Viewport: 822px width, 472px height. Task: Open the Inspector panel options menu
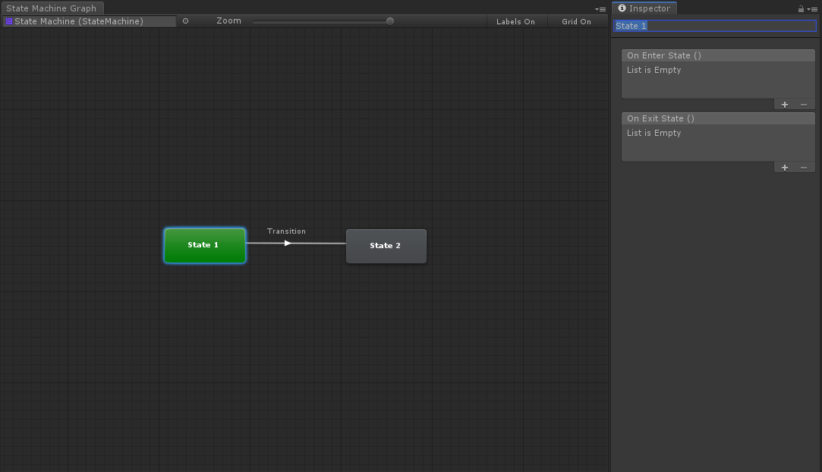click(812, 9)
